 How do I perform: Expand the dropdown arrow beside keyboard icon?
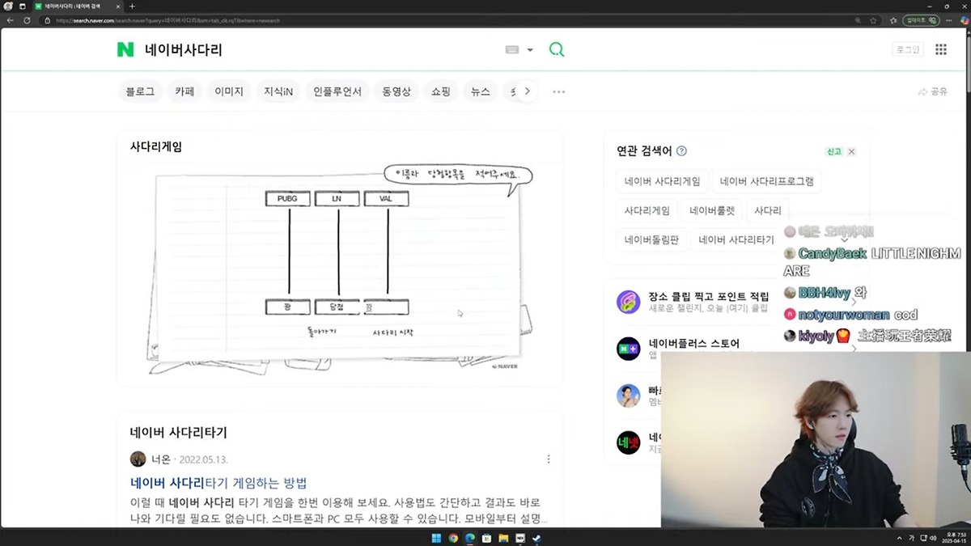tap(530, 50)
